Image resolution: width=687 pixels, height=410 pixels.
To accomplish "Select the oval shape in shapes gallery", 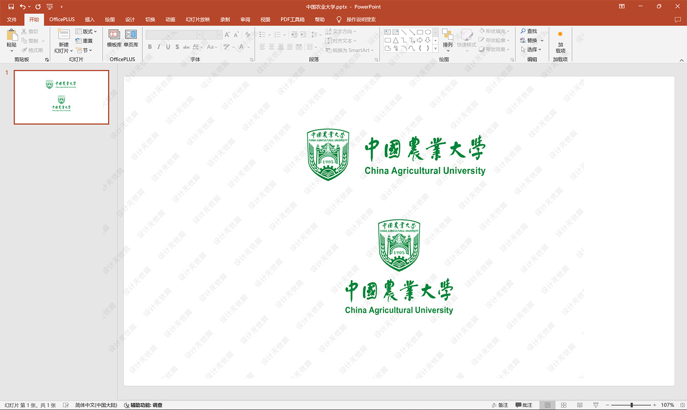I will point(428,32).
